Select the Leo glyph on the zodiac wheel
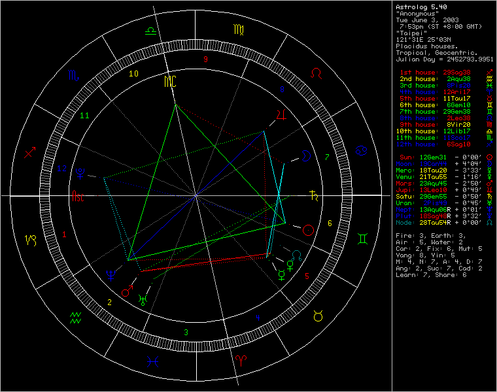This screenshot has height=392, width=497. tap(317, 71)
